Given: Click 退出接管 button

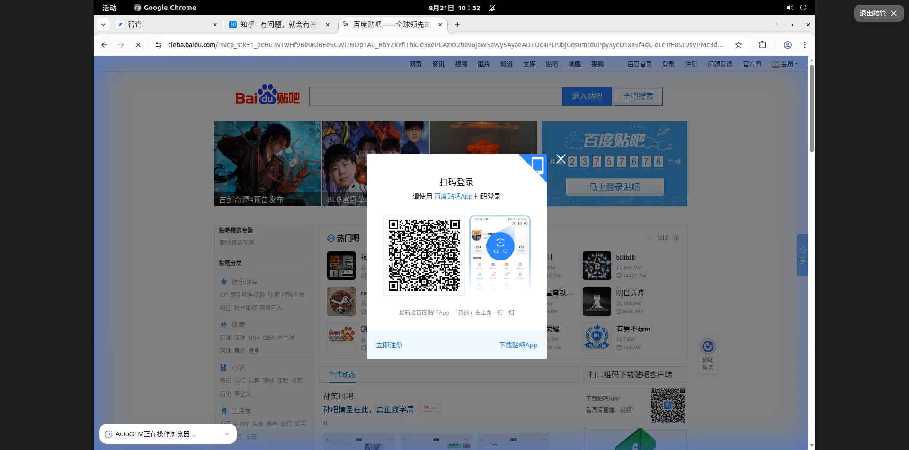Looking at the screenshot, I should tap(879, 13).
